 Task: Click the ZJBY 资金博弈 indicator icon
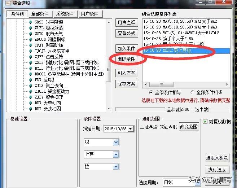31,97
